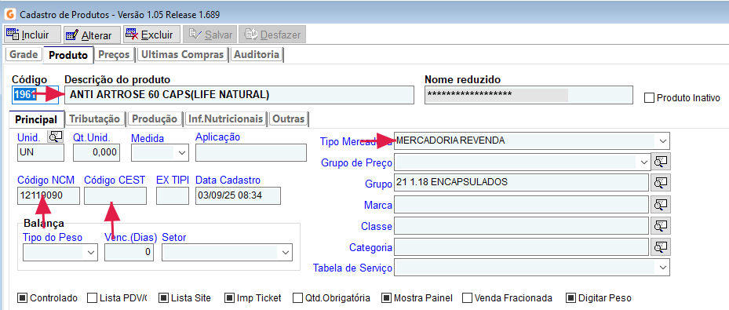Click the Código field
The image size is (729, 310).
(x=35, y=95)
